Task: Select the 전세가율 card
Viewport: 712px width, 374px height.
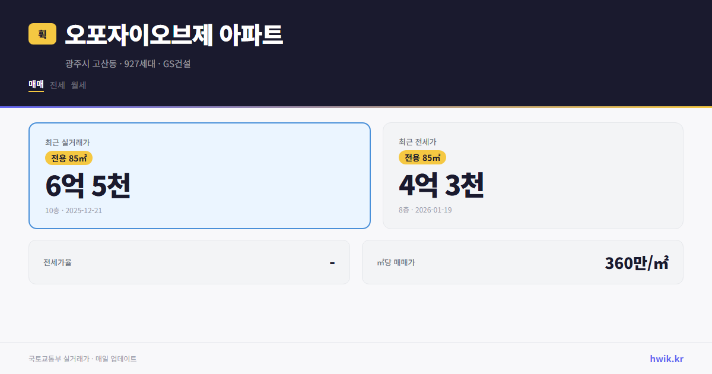Action: 189,262
